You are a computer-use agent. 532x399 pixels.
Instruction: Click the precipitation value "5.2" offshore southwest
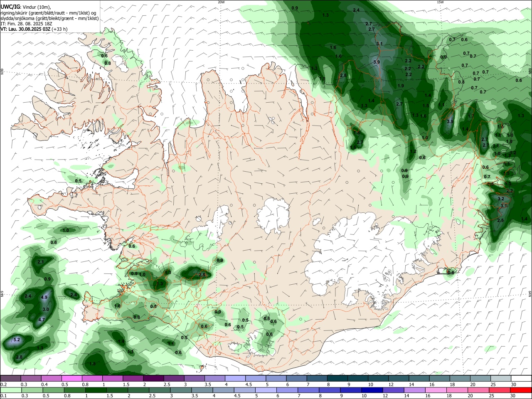(17, 340)
